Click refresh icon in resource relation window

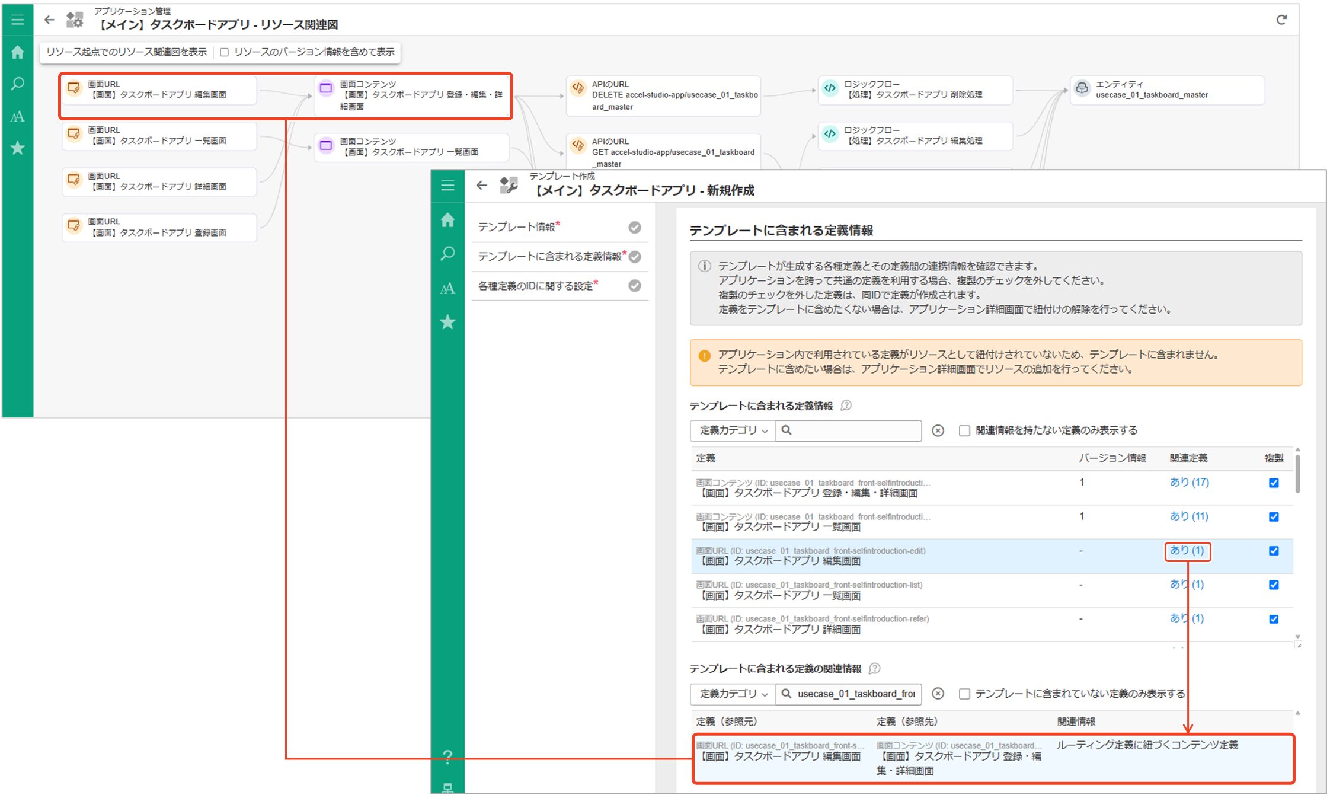click(x=1281, y=20)
